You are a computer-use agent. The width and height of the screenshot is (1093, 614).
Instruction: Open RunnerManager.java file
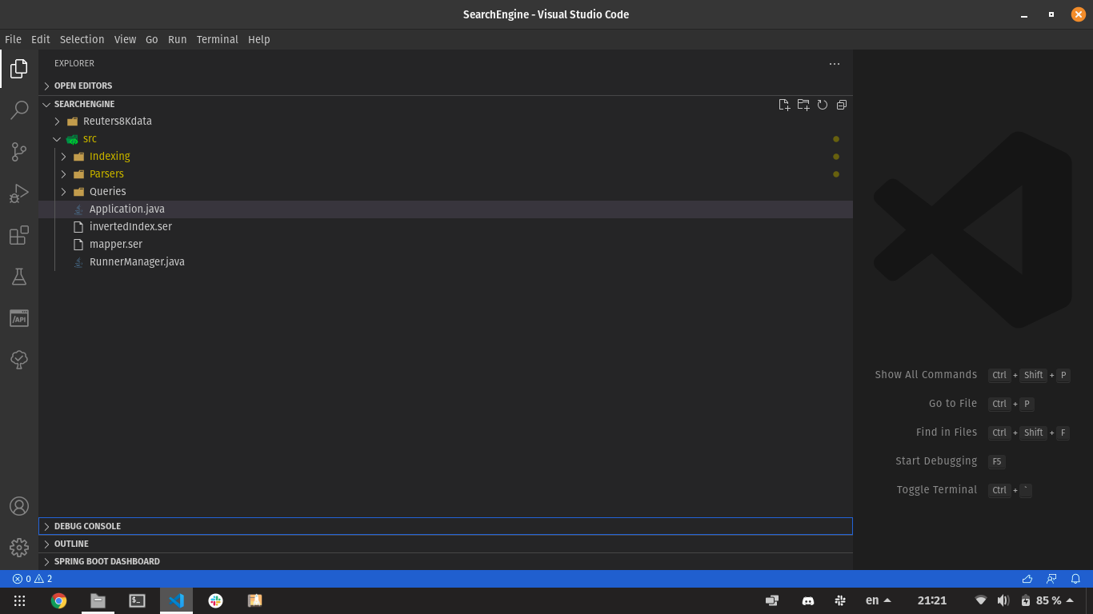tap(446, 262)
